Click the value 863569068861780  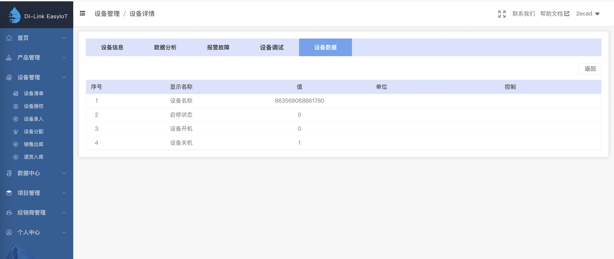299,101
